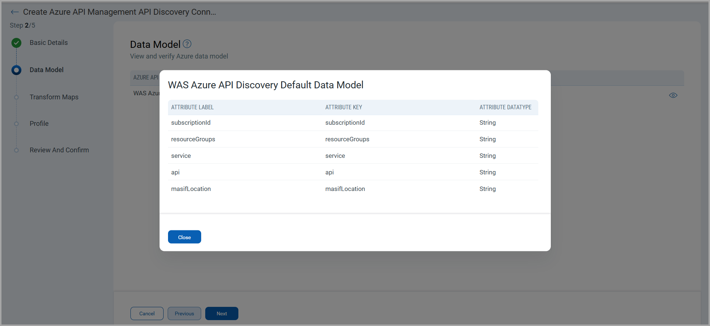
Task: Select the Transform Maps step
Action: (x=54, y=97)
